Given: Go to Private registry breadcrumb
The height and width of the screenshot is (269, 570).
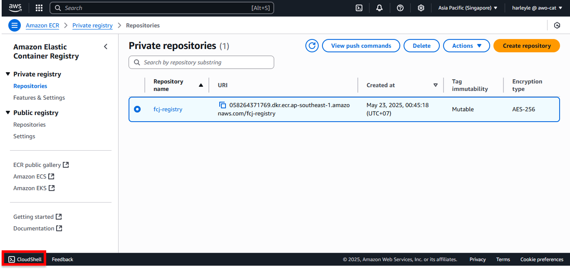Looking at the screenshot, I should tap(92, 25).
